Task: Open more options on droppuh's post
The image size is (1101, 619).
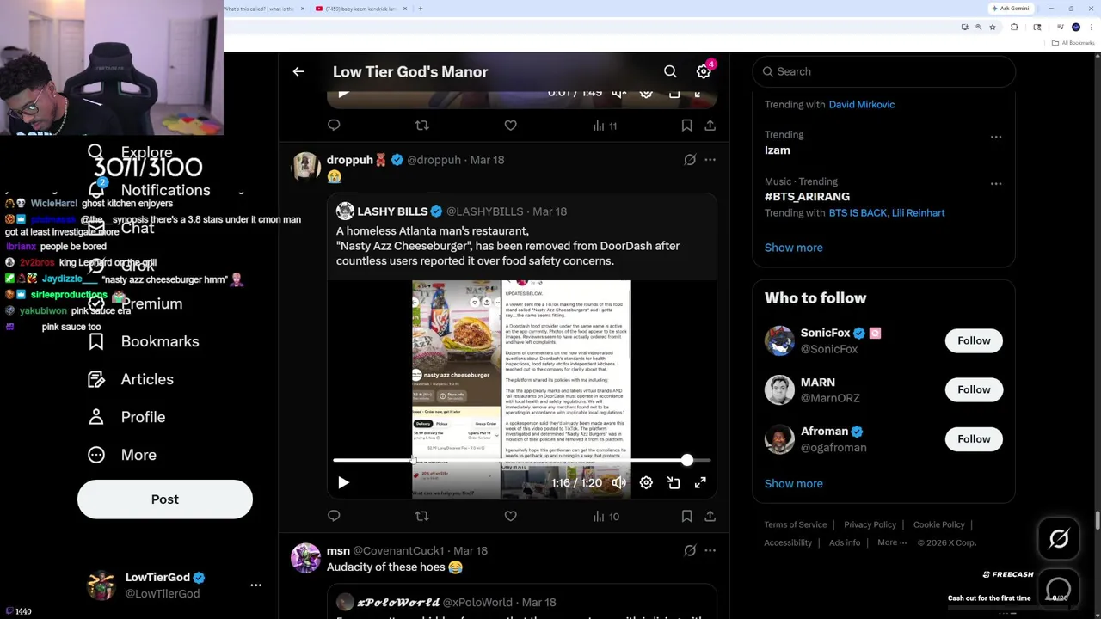Action: click(710, 160)
